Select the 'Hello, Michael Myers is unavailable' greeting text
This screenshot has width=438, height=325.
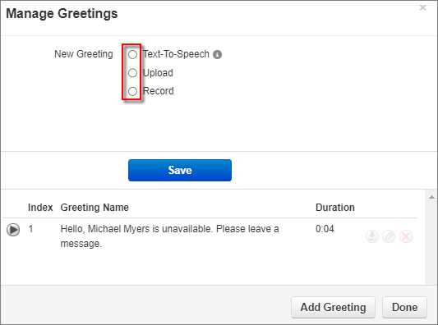170,236
